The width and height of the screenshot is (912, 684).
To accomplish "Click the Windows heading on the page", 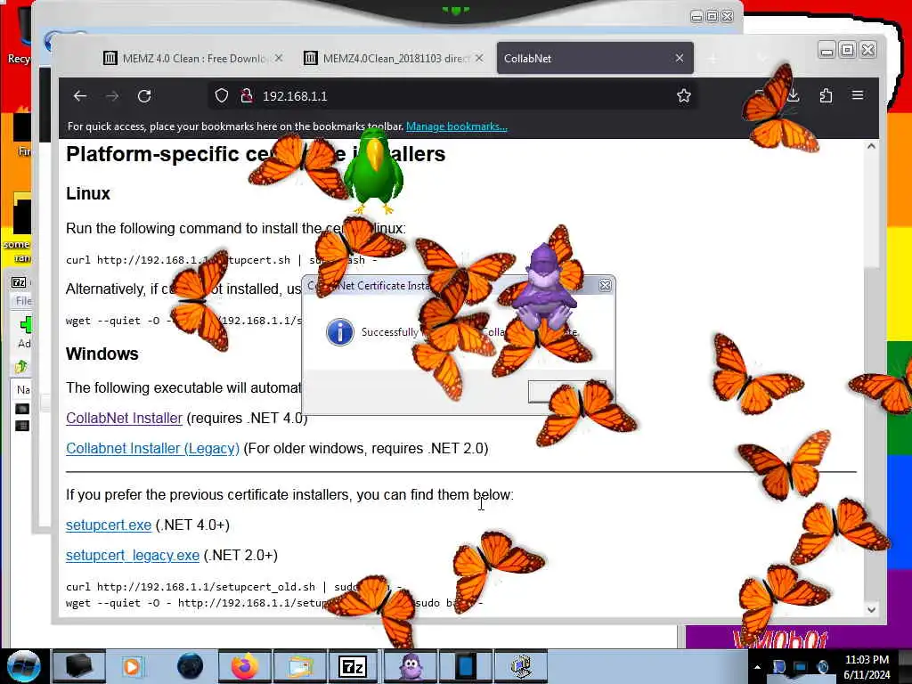I will click(102, 354).
